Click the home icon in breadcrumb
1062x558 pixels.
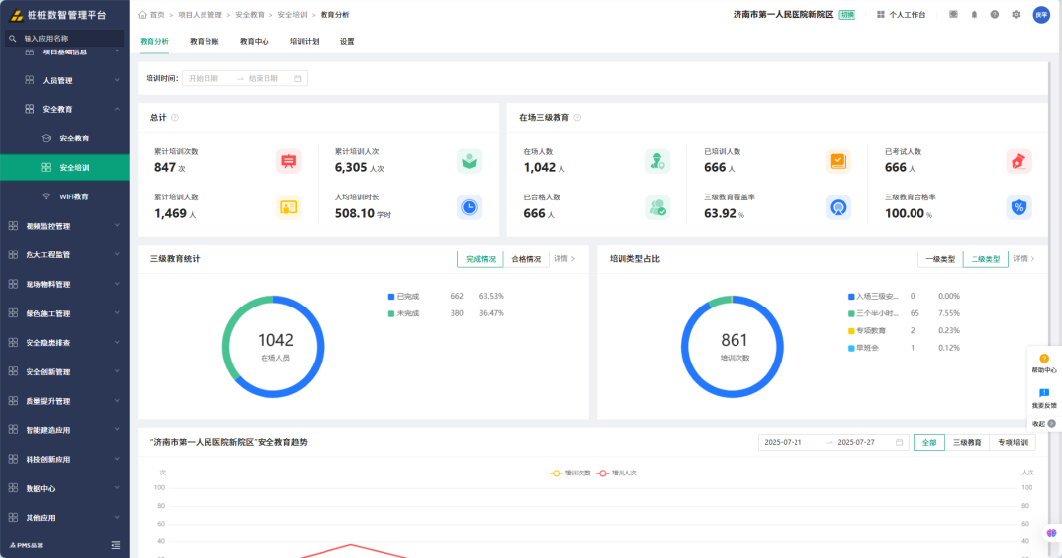coord(142,14)
